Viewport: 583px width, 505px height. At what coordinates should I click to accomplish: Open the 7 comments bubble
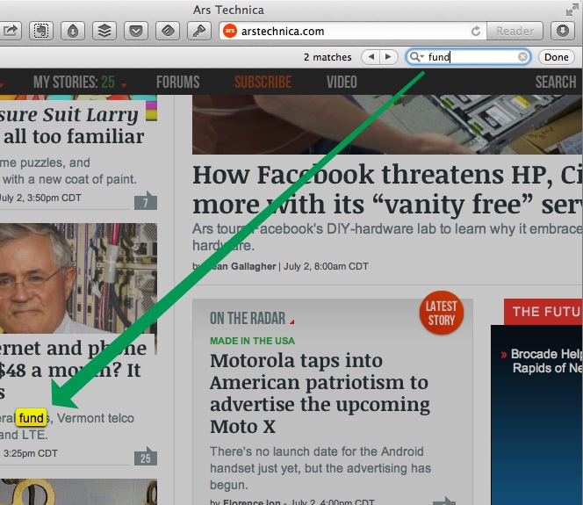(x=146, y=201)
